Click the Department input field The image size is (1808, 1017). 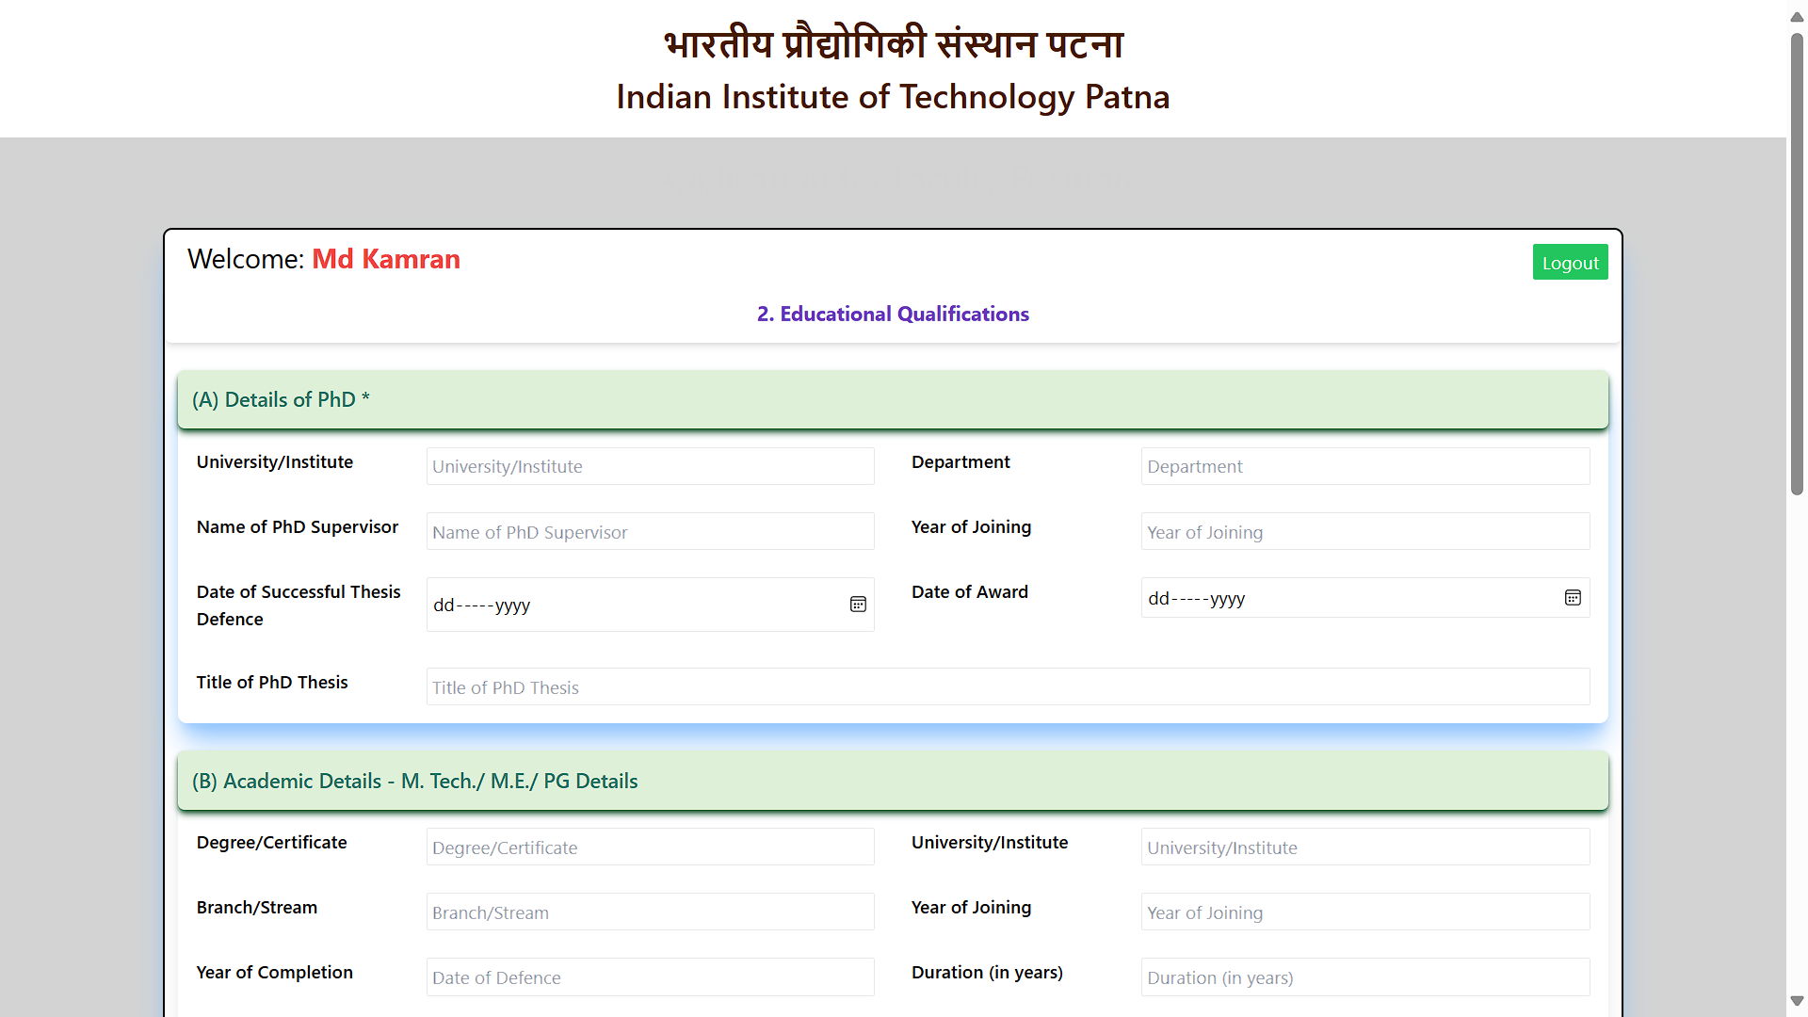click(1364, 465)
